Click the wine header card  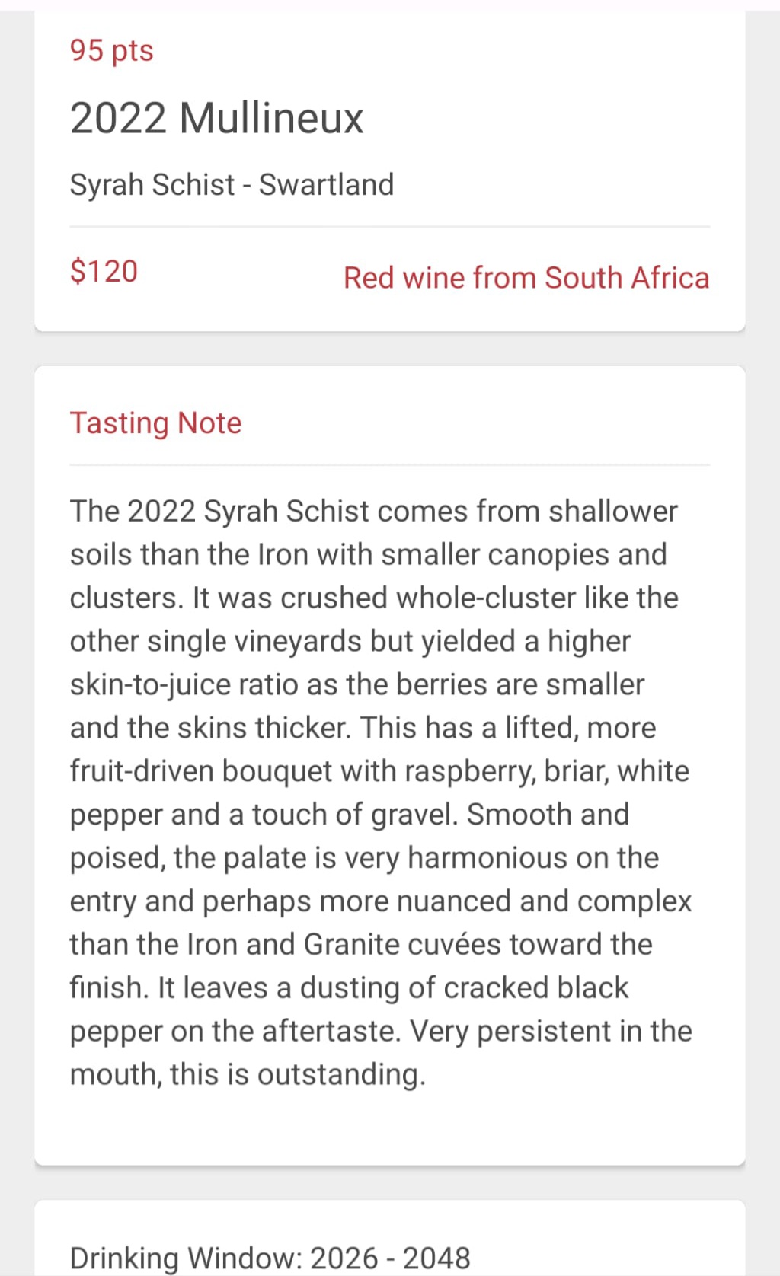[390, 171]
